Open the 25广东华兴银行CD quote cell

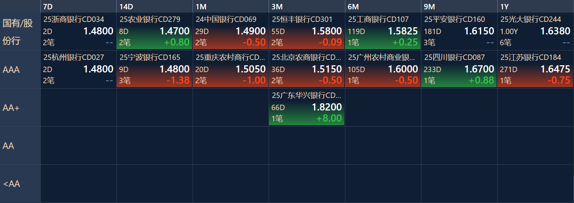pos(307,107)
